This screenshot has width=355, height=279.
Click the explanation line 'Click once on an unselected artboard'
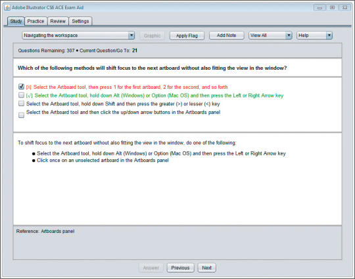point(103,161)
